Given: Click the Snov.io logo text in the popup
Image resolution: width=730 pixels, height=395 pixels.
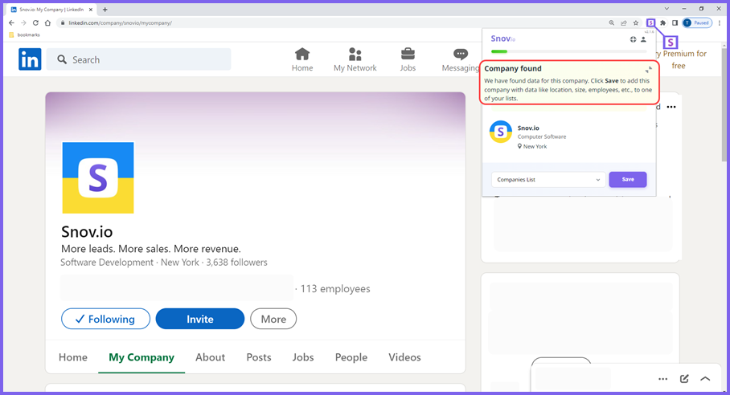Looking at the screenshot, I should pos(502,39).
